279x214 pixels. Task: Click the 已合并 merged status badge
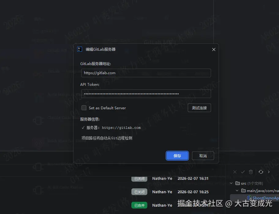(139, 205)
